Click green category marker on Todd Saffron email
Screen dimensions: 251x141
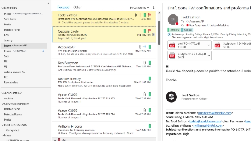click(144, 15)
